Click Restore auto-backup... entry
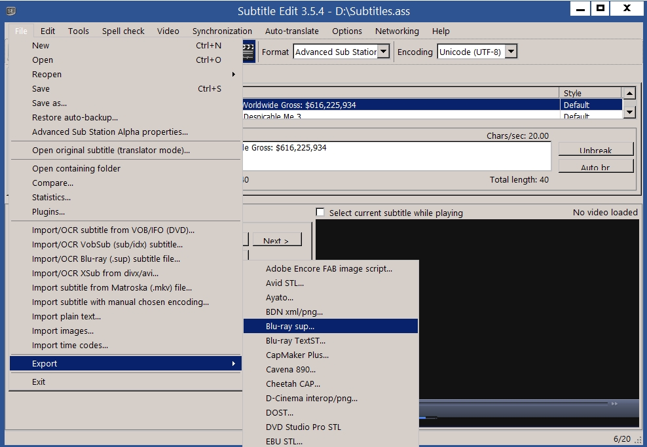 [126, 118]
